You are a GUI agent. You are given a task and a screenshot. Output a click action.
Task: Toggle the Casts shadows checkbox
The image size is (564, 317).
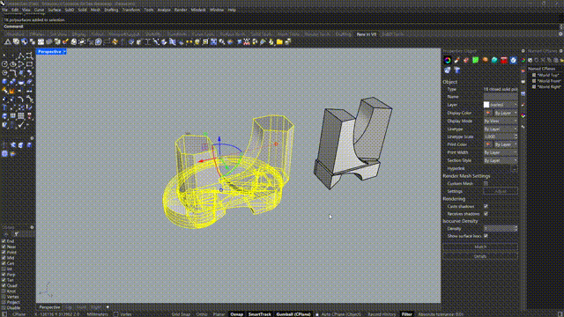pos(486,206)
